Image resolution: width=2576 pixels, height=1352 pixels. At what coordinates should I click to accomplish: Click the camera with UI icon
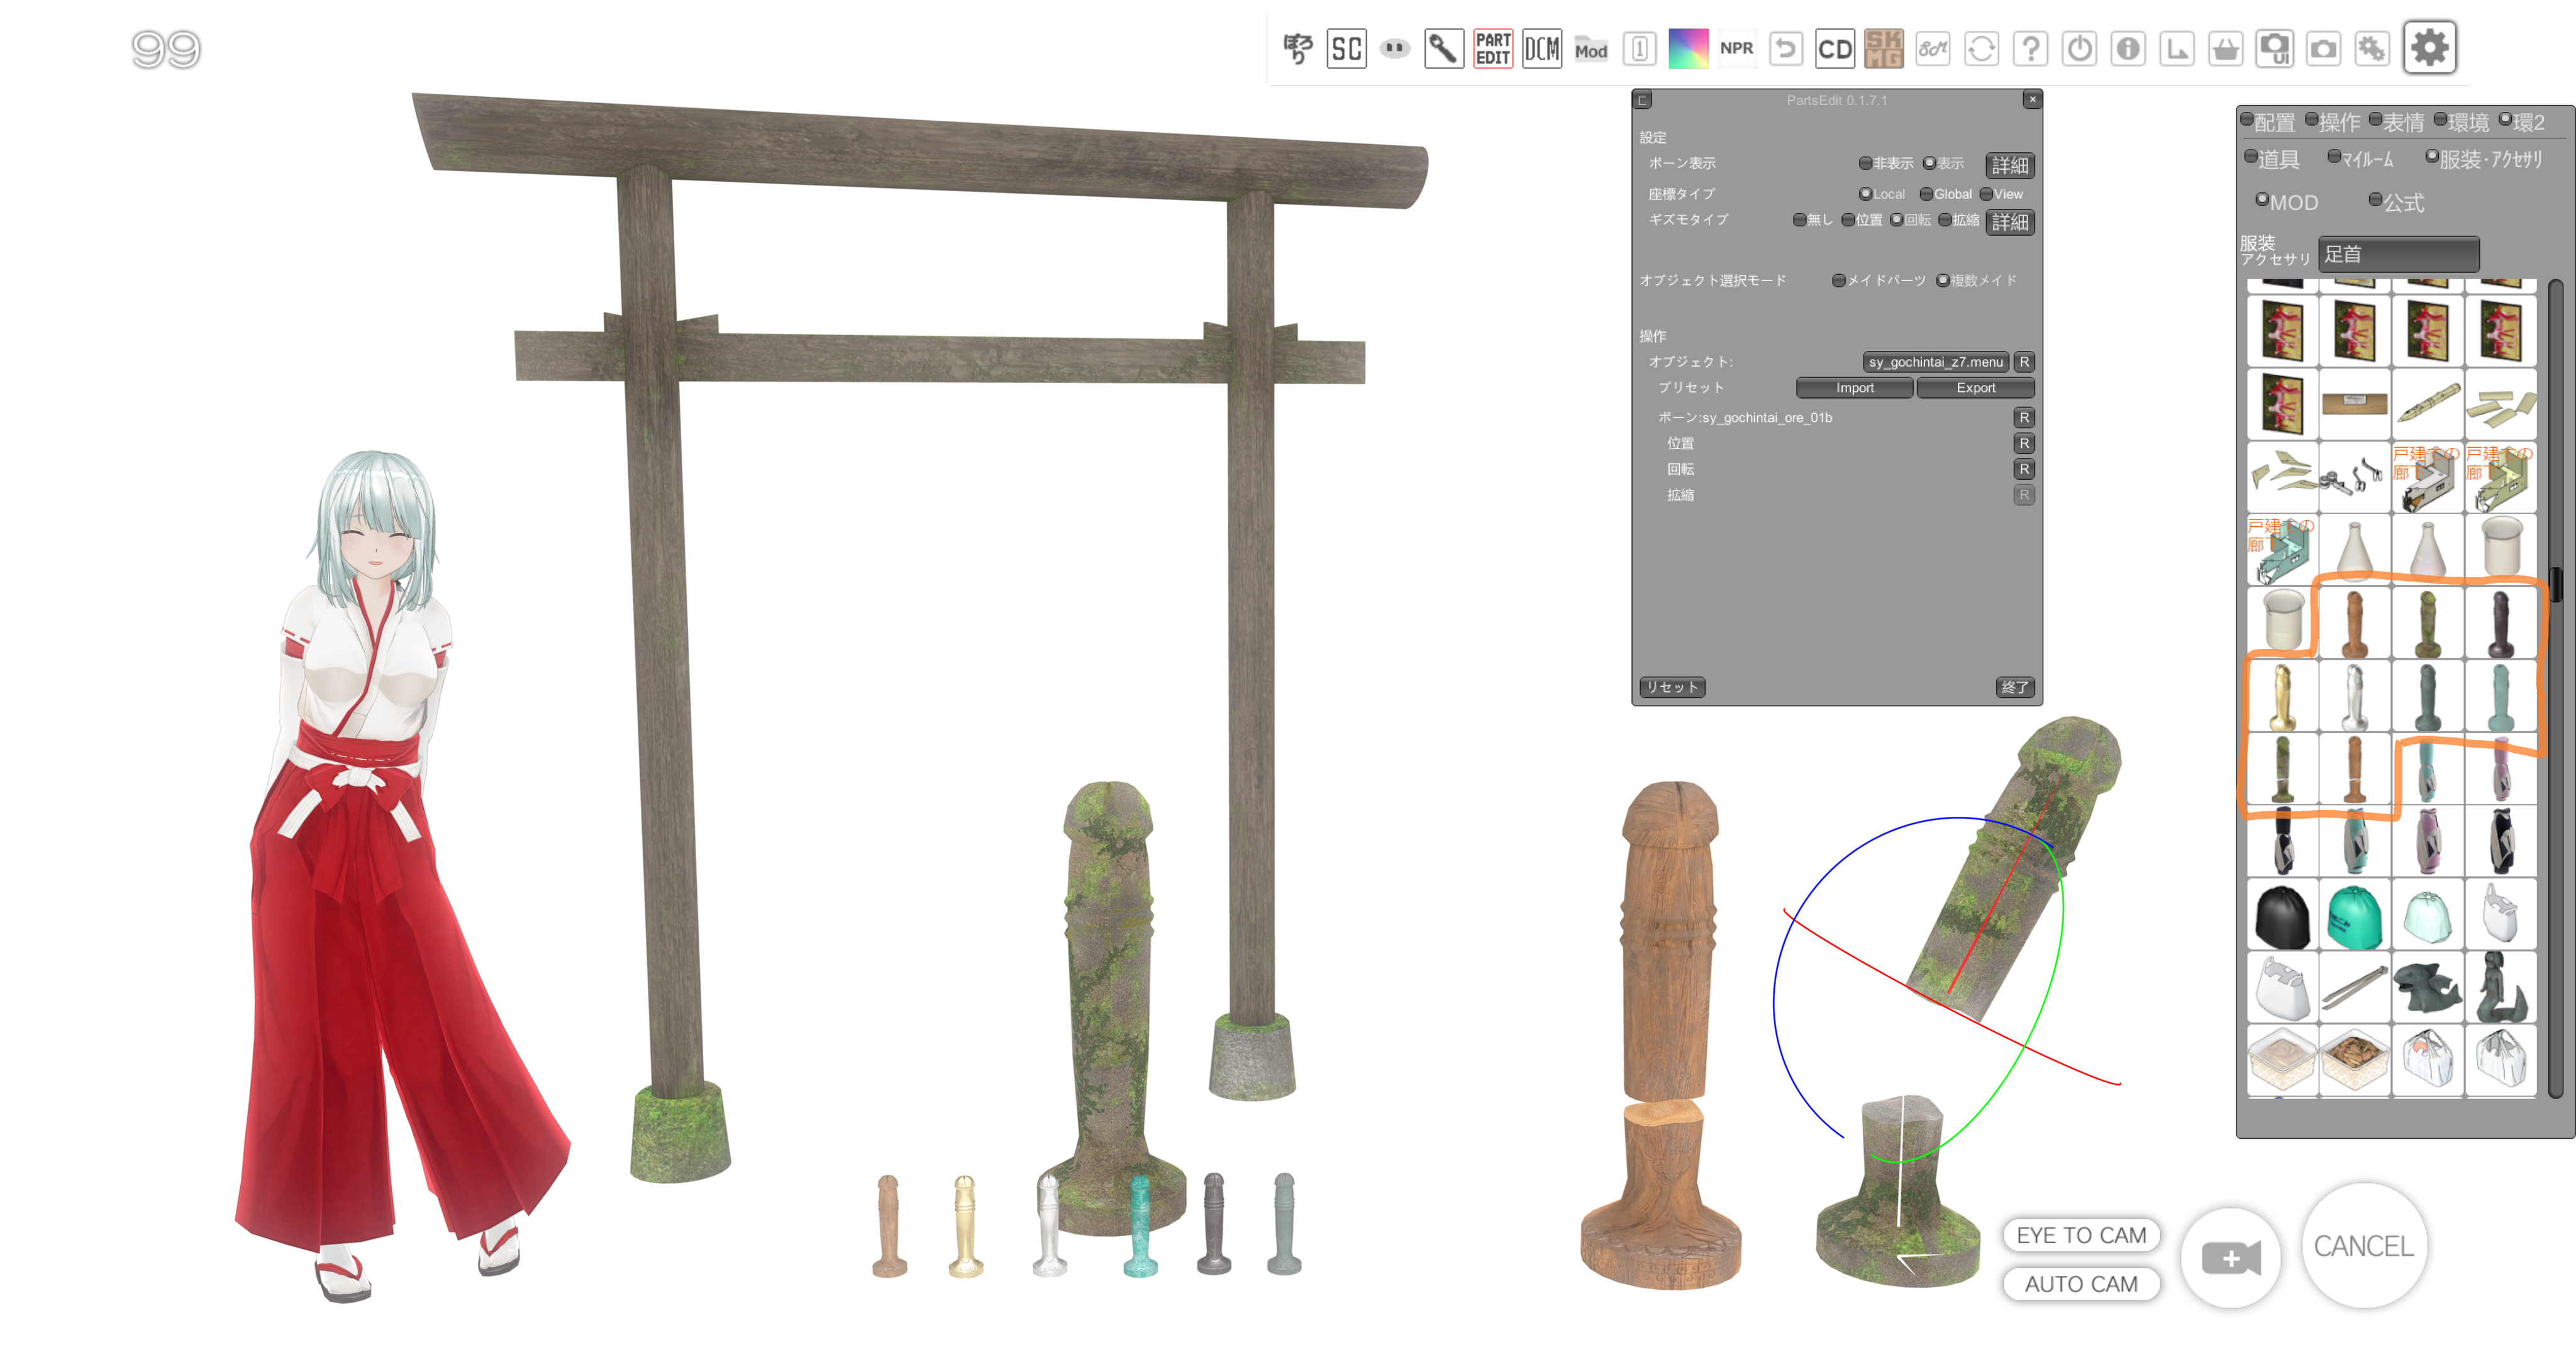[x=2274, y=48]
